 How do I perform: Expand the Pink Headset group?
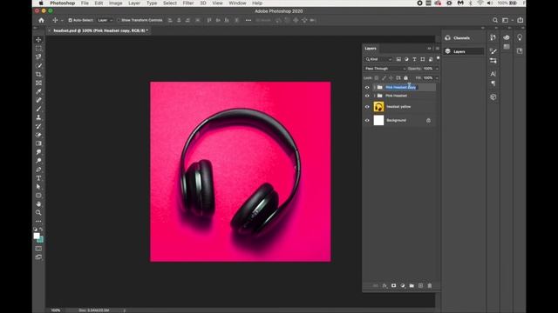(374, 96)
